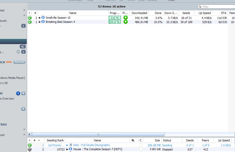This screenshot has width=235, height=152.
Task: Click the gray stopped status icon for House
Action: point(30,149)
